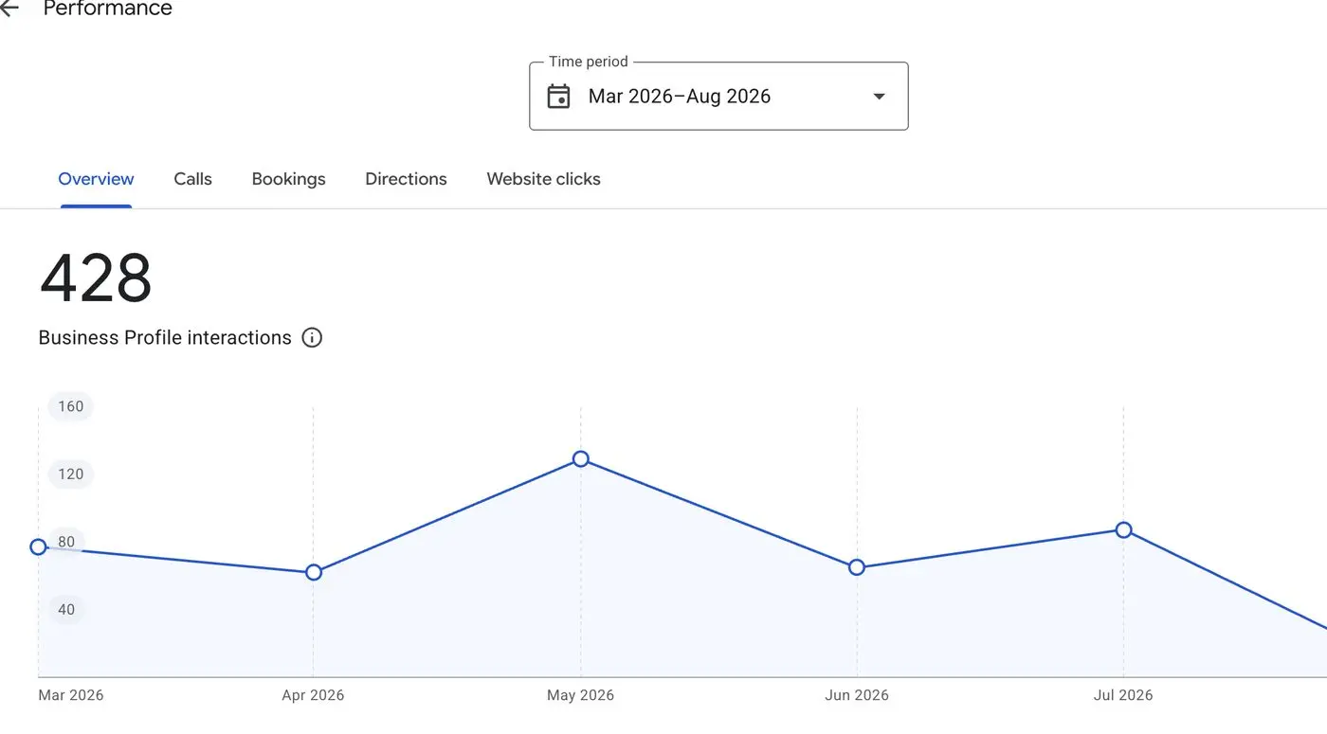This screenshot has height=734, width=1327.
Task: Click the Mar 2026 data point
Action: point(38,546)
